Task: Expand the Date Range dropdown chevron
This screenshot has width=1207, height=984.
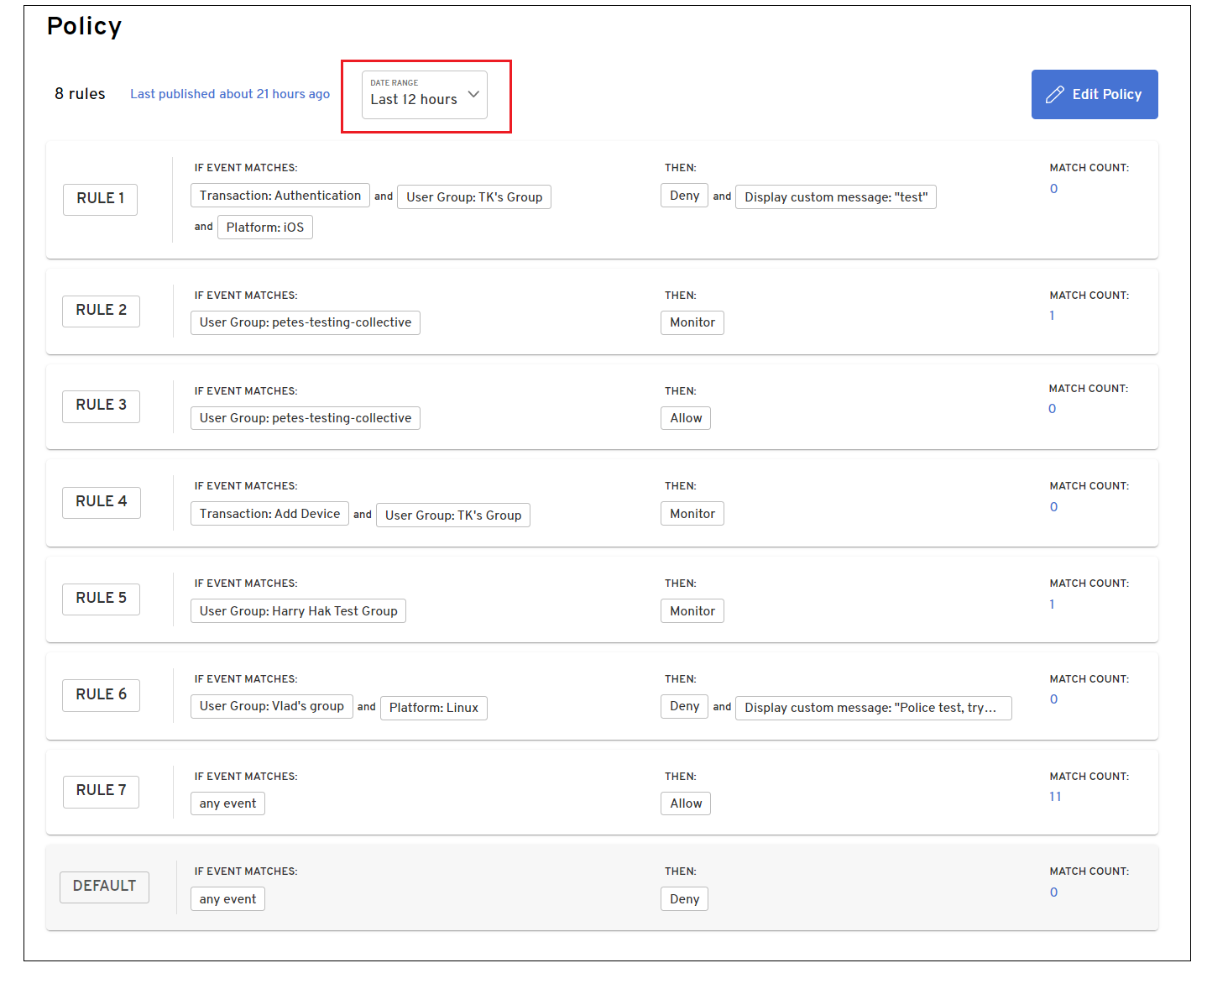Action: [x=473, y=94]
